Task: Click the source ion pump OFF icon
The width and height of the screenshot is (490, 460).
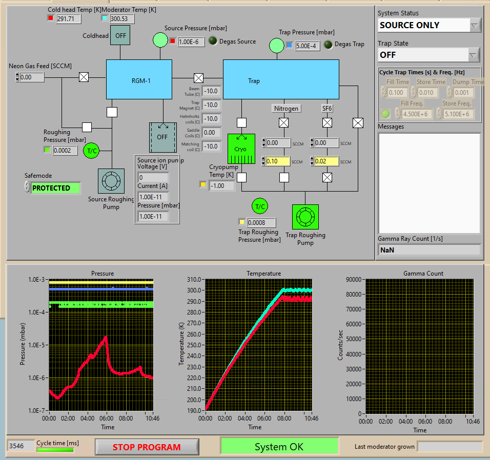Action: 162,137
